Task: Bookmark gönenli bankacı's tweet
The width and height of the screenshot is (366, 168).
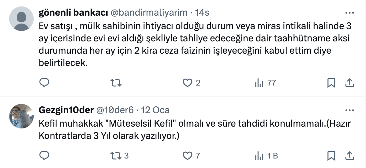Action: [331, 82]
